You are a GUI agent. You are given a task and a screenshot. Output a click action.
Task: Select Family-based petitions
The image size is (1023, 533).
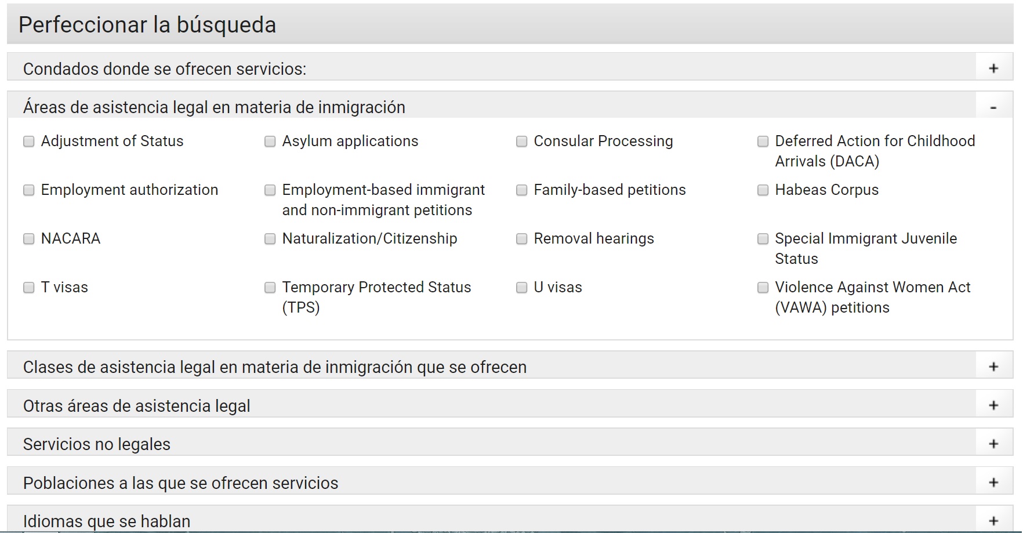(521, 190)
